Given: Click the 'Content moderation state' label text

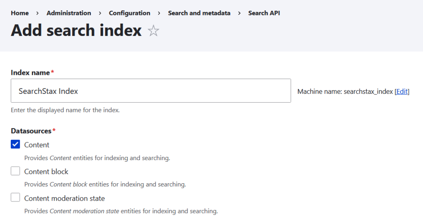Looking at the screenshot, I should click(x=64, y=198).
